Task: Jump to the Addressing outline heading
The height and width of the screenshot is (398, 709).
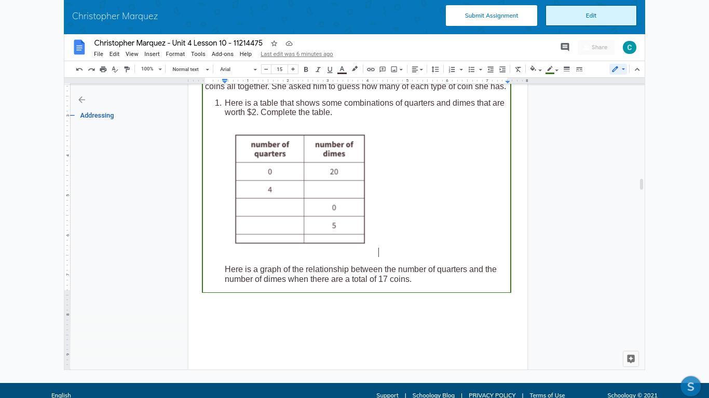Action: (97, 116)
